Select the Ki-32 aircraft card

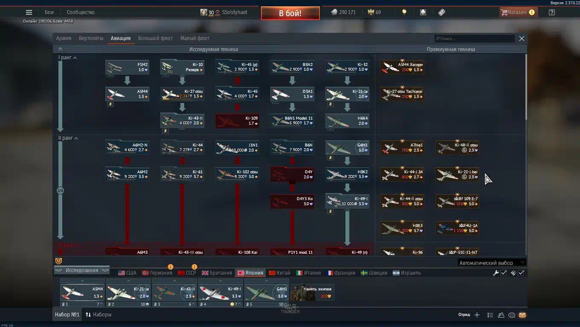(x=347, y=67)
